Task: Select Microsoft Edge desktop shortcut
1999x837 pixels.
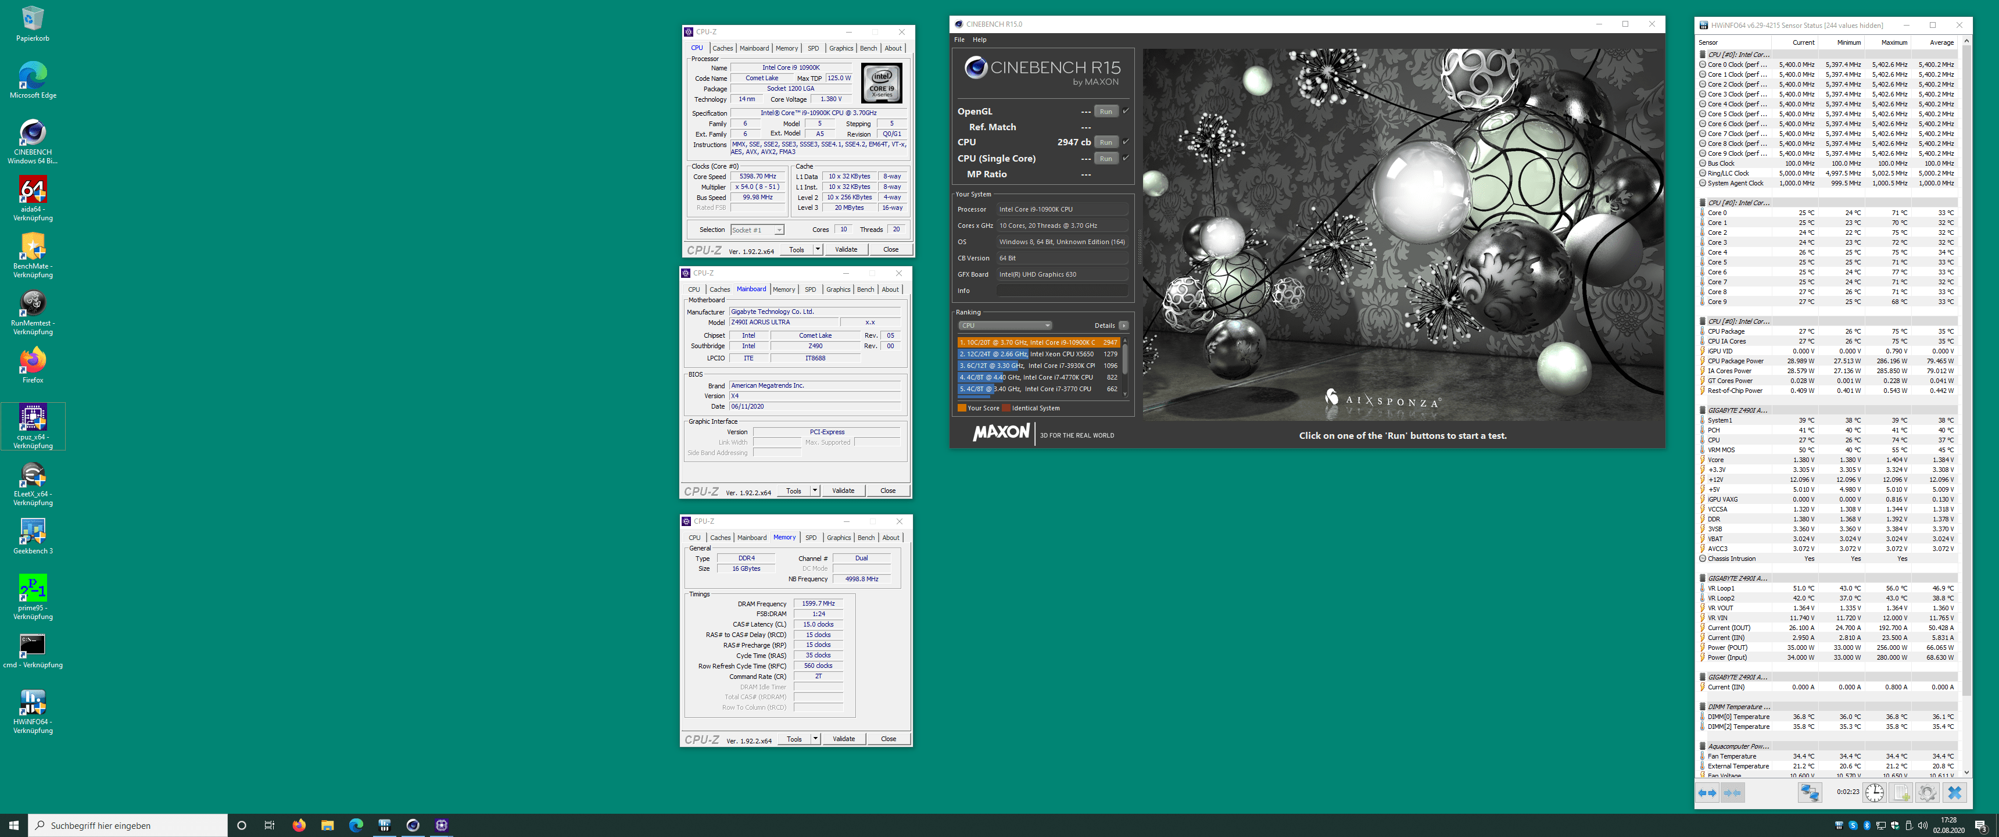Action: 33,80
